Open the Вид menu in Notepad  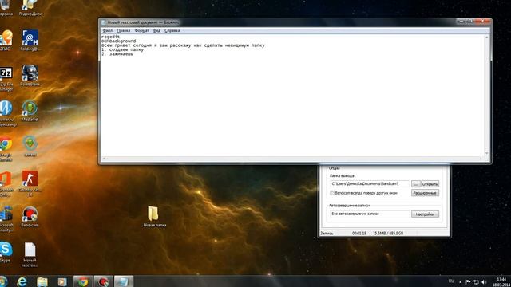156,30
